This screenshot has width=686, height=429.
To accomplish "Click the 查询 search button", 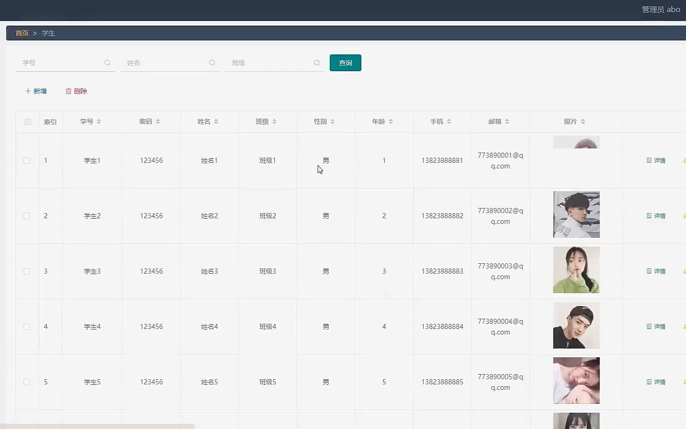I will pos(346,63).
